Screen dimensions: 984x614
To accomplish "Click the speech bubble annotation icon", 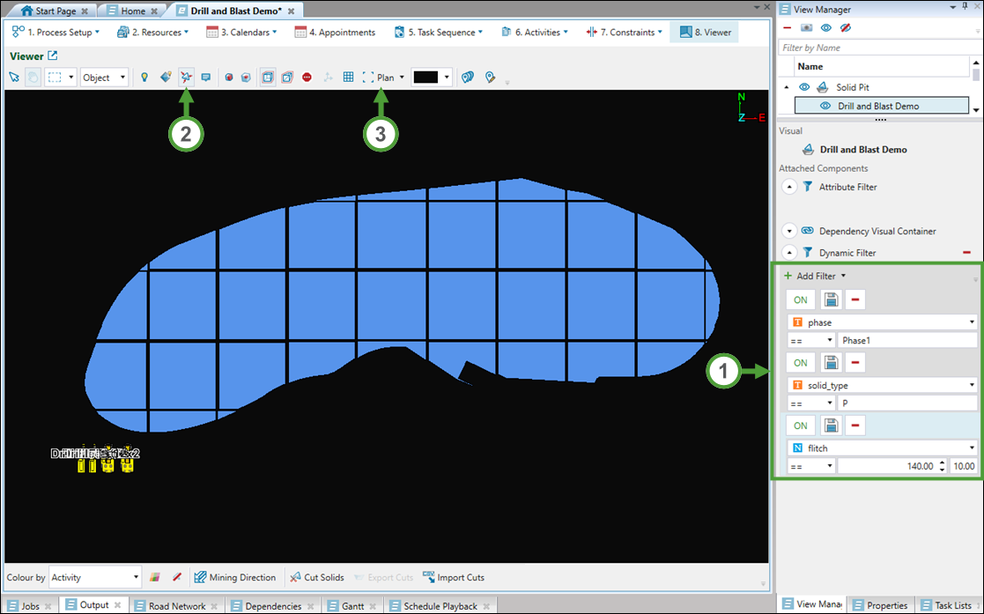I will 206,78.
